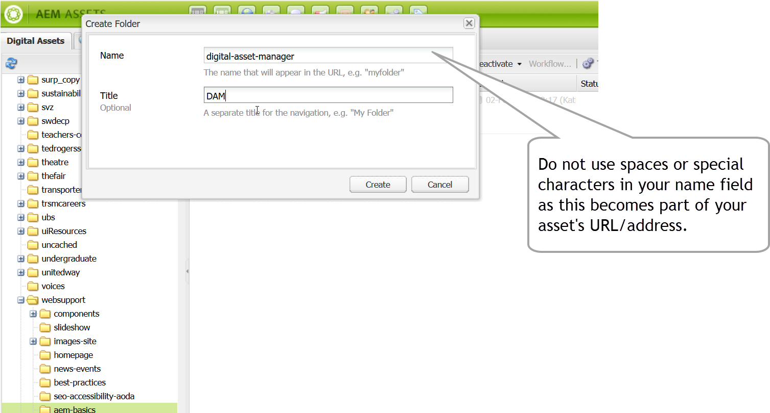Screen dimensions: 770x413
Task: Expand the undergraduate folder
Action: tap(21, 259)
